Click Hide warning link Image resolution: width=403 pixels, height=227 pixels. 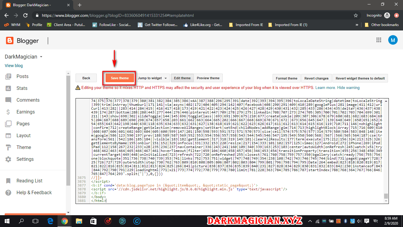point(348,87)
